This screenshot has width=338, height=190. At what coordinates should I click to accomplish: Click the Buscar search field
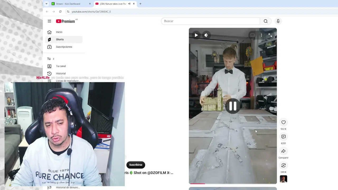pos(210,21)
